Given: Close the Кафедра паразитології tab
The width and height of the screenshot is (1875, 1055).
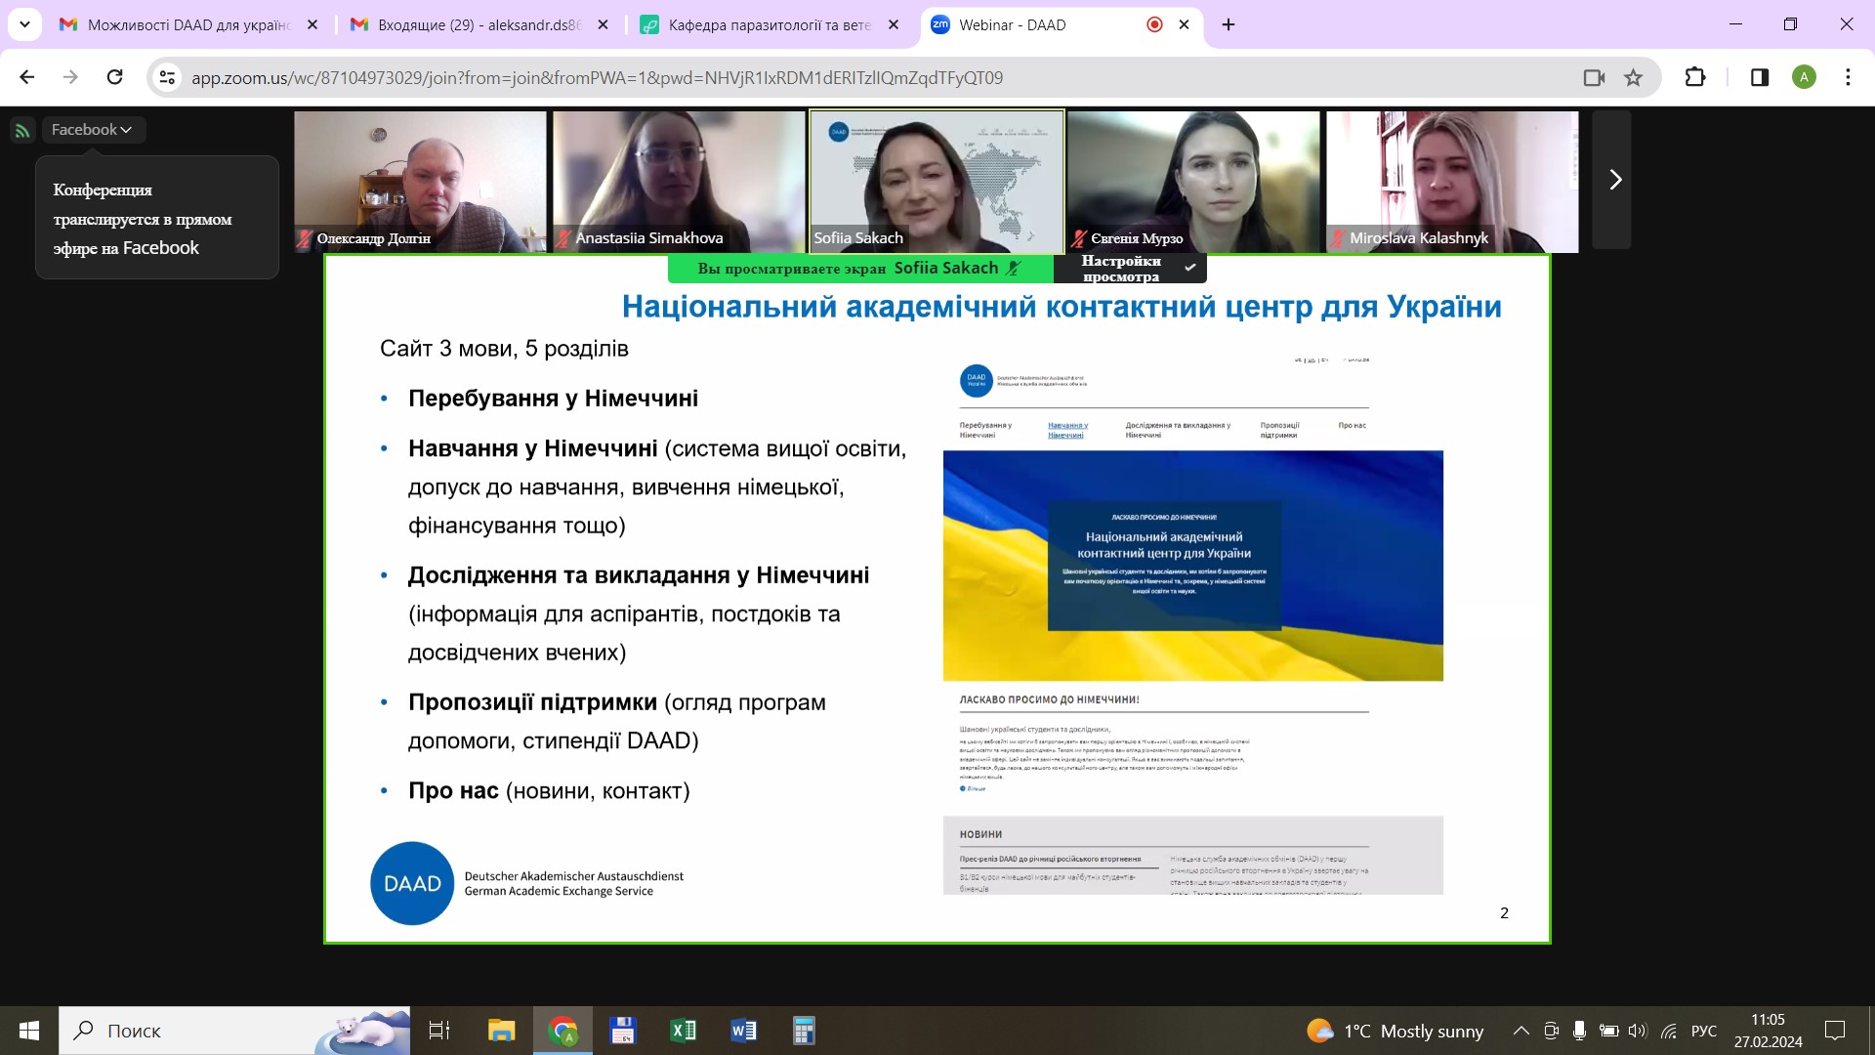Looking at the screenshot, I should coord(894,24).
